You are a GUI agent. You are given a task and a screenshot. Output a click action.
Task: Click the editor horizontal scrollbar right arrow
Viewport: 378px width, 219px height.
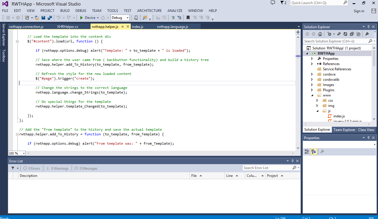293,153
